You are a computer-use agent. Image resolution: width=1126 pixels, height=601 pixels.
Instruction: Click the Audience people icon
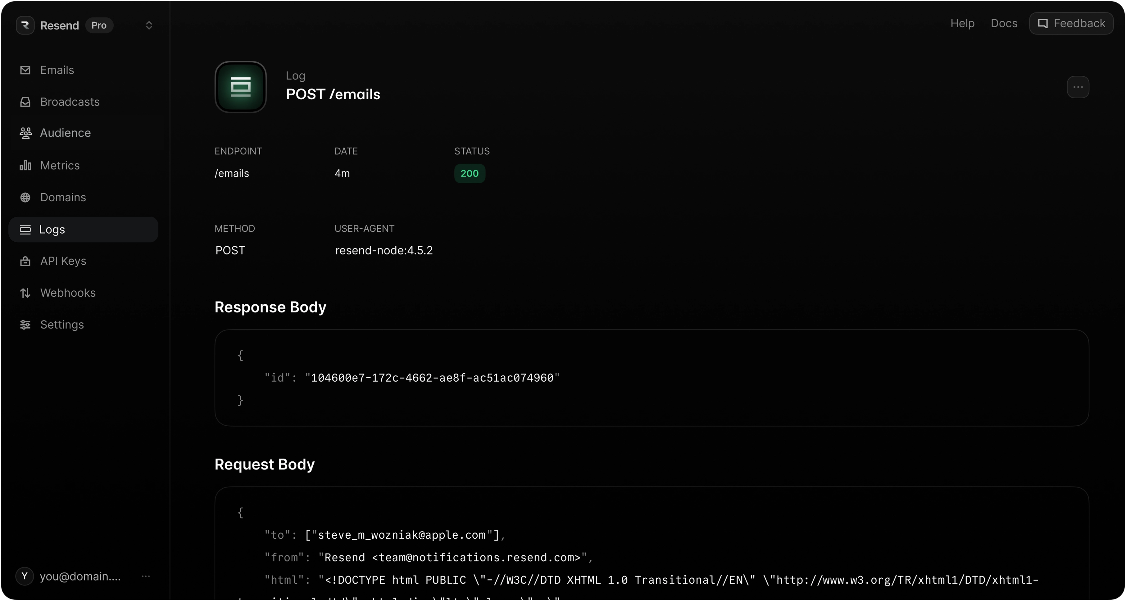(x=25, y=133)
